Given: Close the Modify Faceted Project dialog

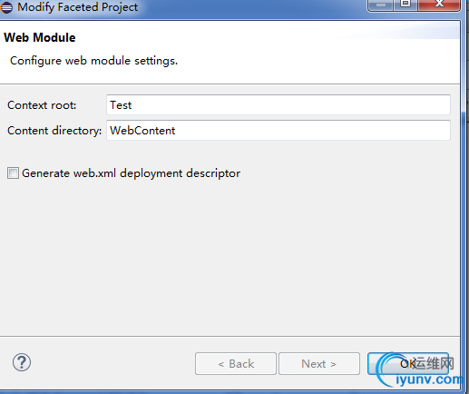Looking at the screenshot, I should (439, 5).
